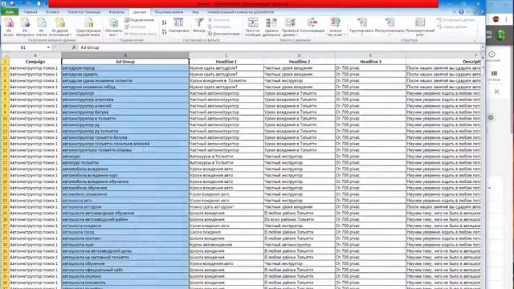Click the fx insert function icon
The width and height of the screenshot is (514, 289).
[74, 47]
